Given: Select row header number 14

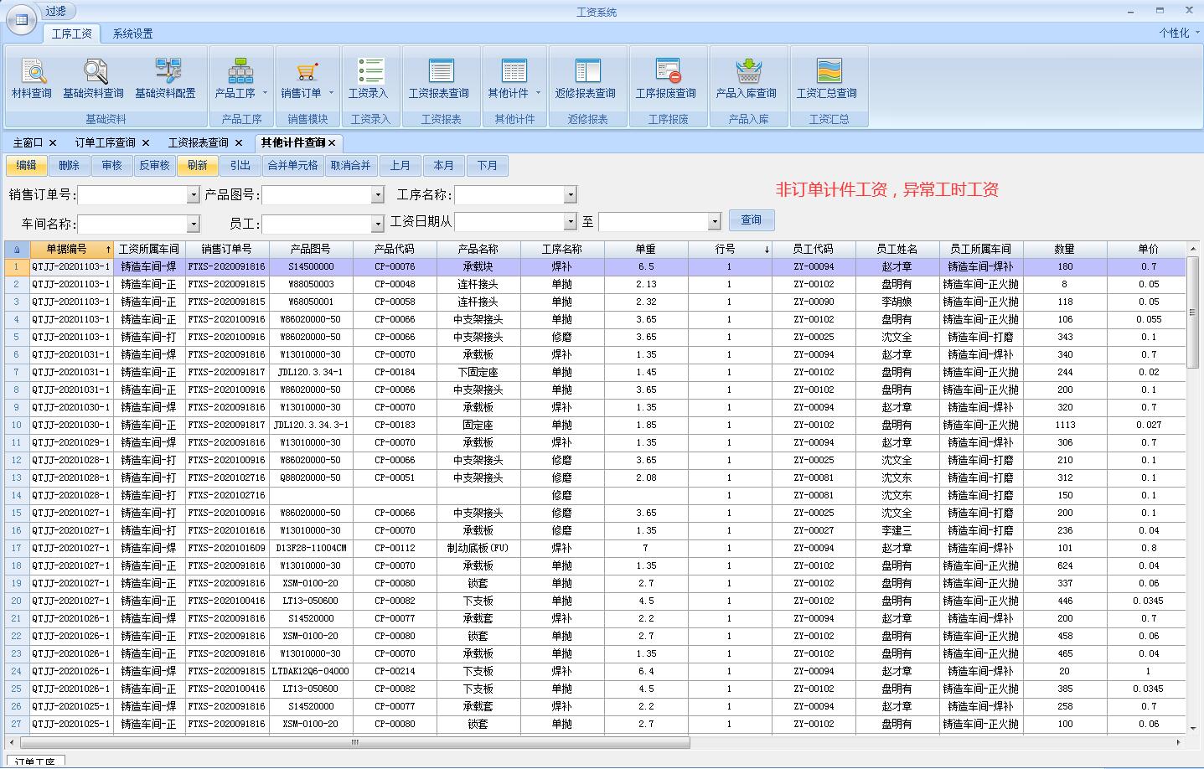Looking at the screenshot, I should [17, 496].
